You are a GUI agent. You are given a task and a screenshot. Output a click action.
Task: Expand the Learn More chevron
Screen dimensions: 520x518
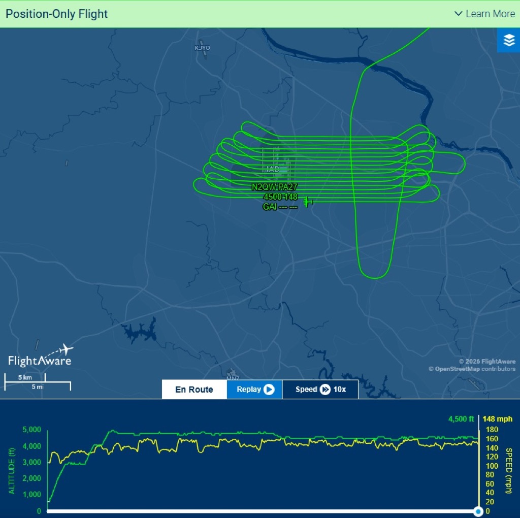459,14
